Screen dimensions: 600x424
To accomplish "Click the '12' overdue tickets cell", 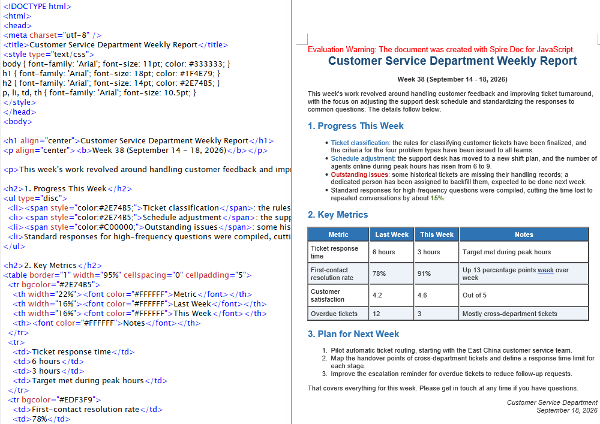I will click(x=392, y=314).
